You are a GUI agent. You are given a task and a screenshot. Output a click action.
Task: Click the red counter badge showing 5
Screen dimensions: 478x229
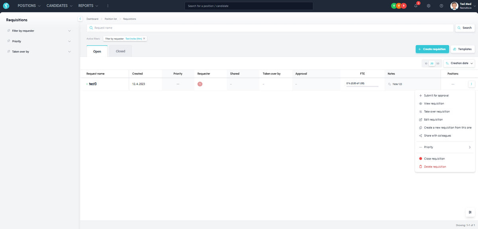(404, 6)
